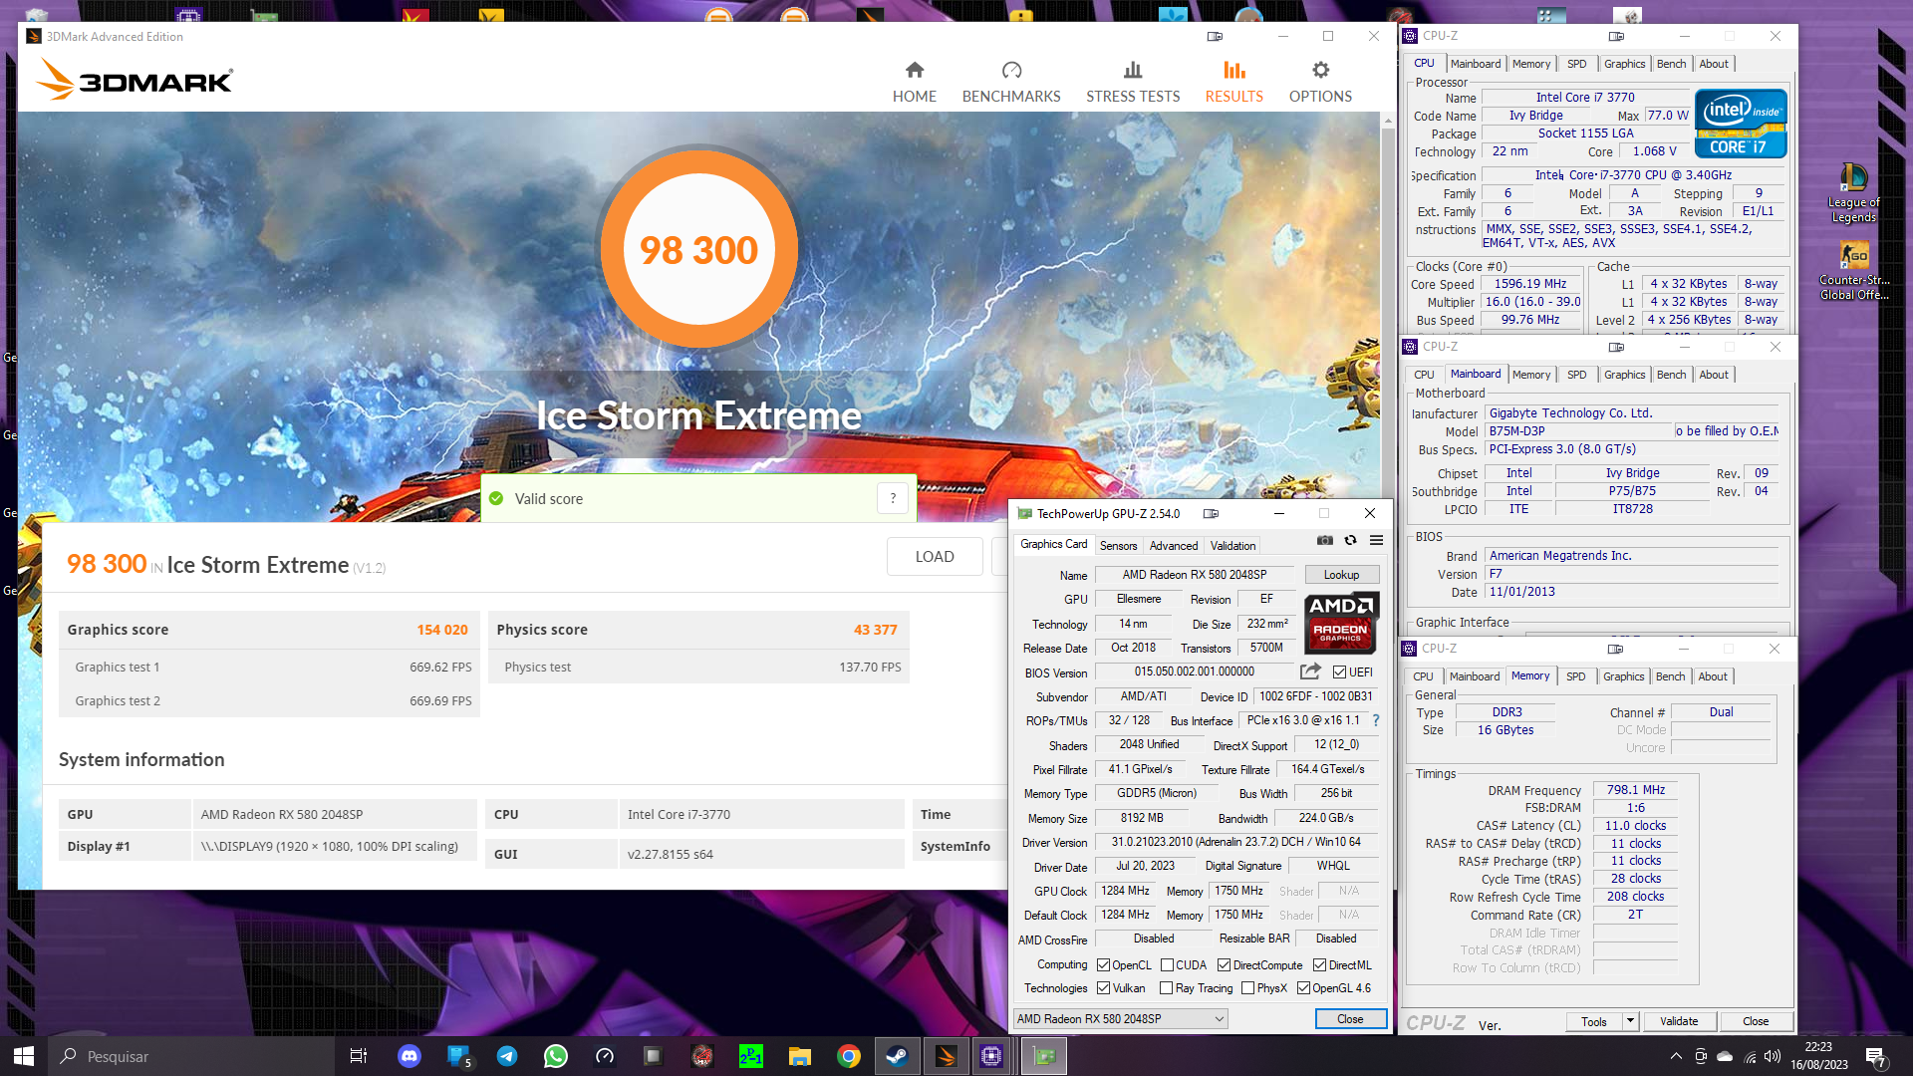
Task: Open 3DMark OPTIONS gear
Action: [x=1320, y=82]
